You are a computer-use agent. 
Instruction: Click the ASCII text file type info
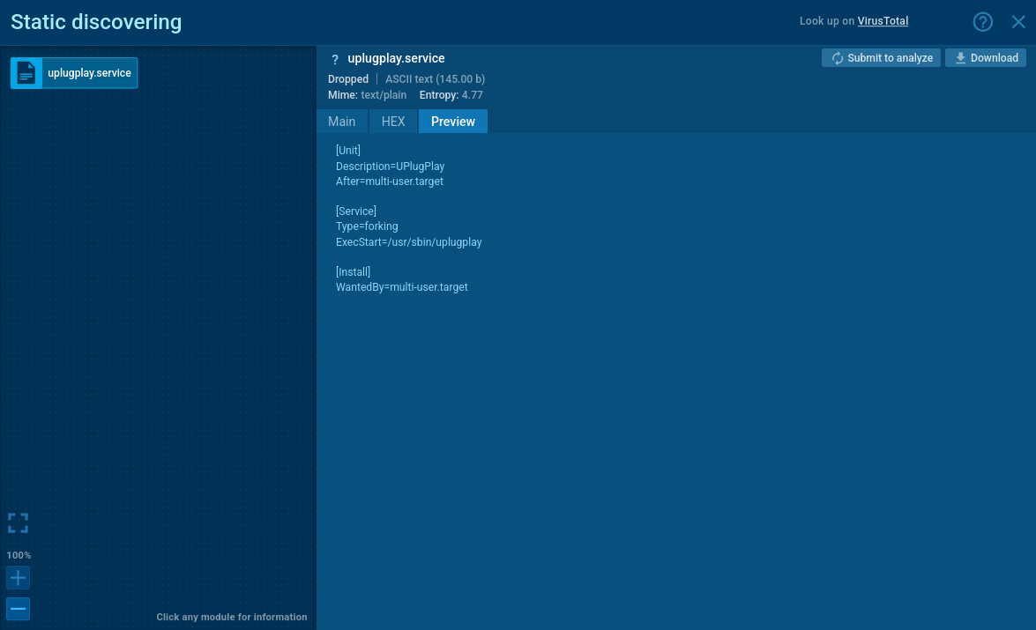click(x=435, y=79)
